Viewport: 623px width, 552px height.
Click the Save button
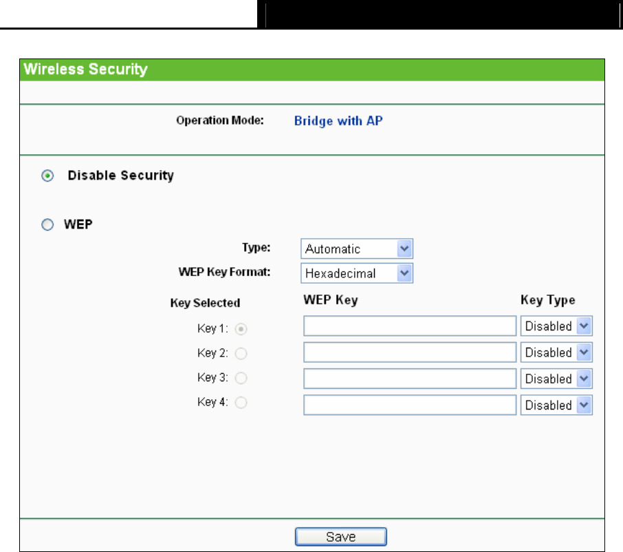click(341, 537)
